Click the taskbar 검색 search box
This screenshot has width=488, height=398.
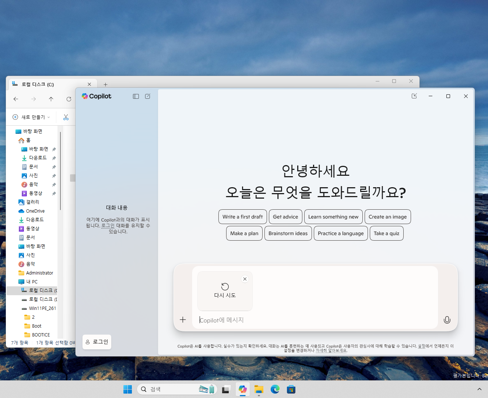[x=177, y=389]
